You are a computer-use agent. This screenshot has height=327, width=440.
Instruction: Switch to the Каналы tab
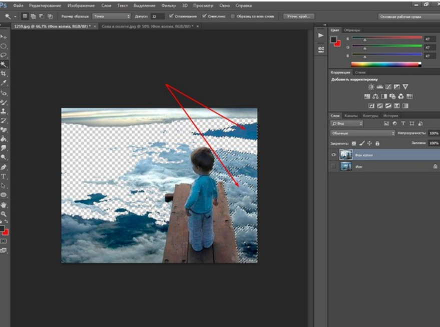[351, 115]
